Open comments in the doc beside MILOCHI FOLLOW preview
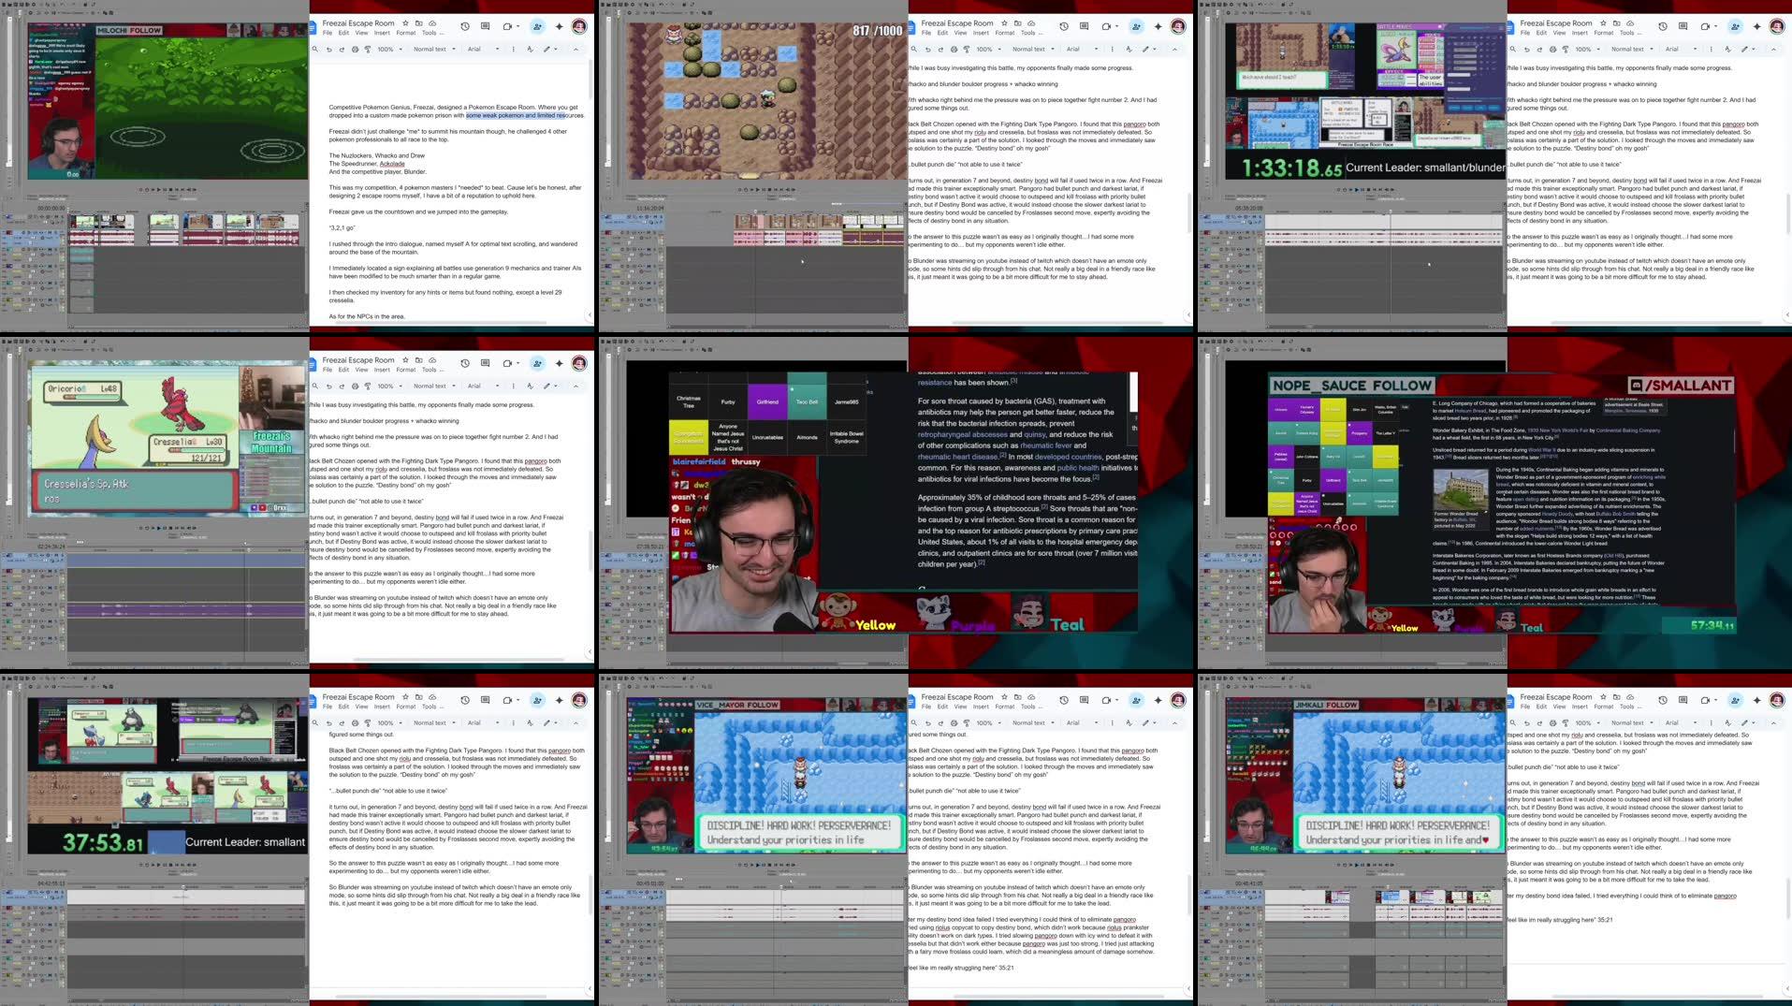 [485, 26]
